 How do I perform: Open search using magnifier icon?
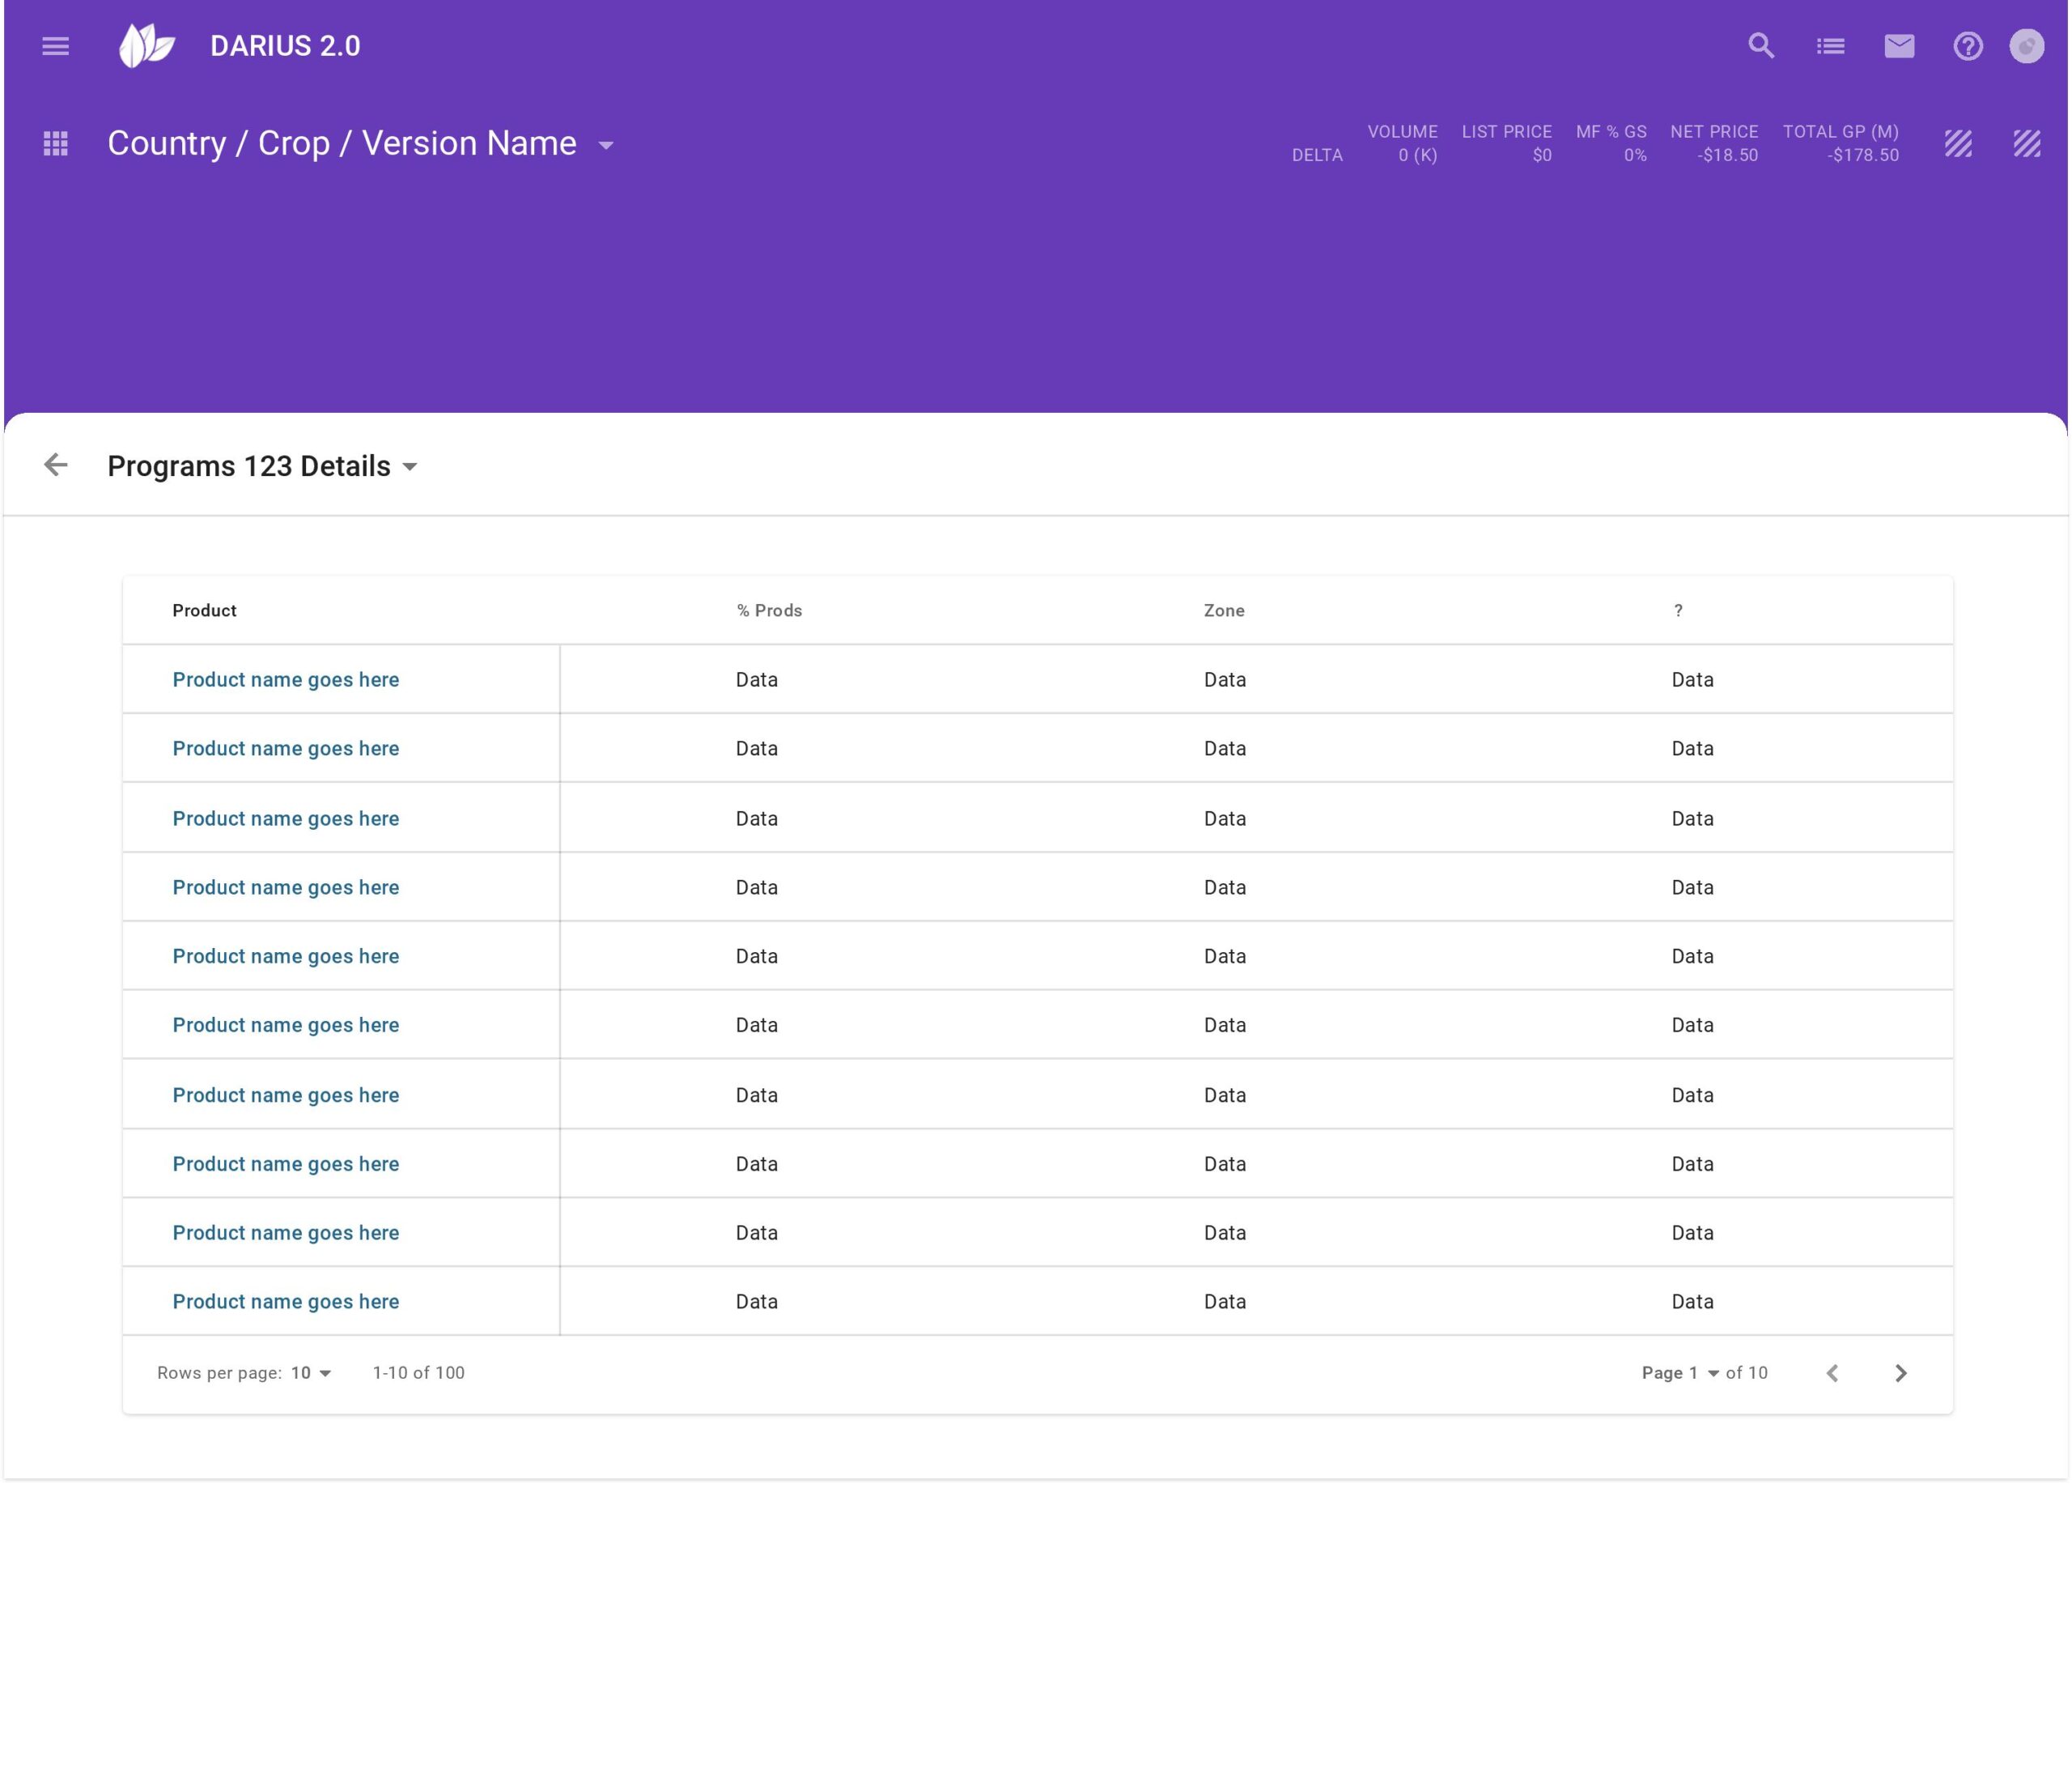click(x=1761, y=46)
